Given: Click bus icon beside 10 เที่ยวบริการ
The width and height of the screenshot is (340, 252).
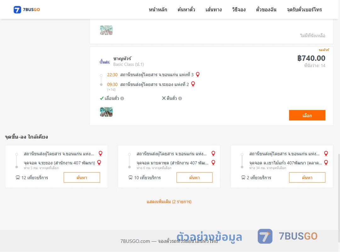Looking at the screenshot, I should point(130,178).
